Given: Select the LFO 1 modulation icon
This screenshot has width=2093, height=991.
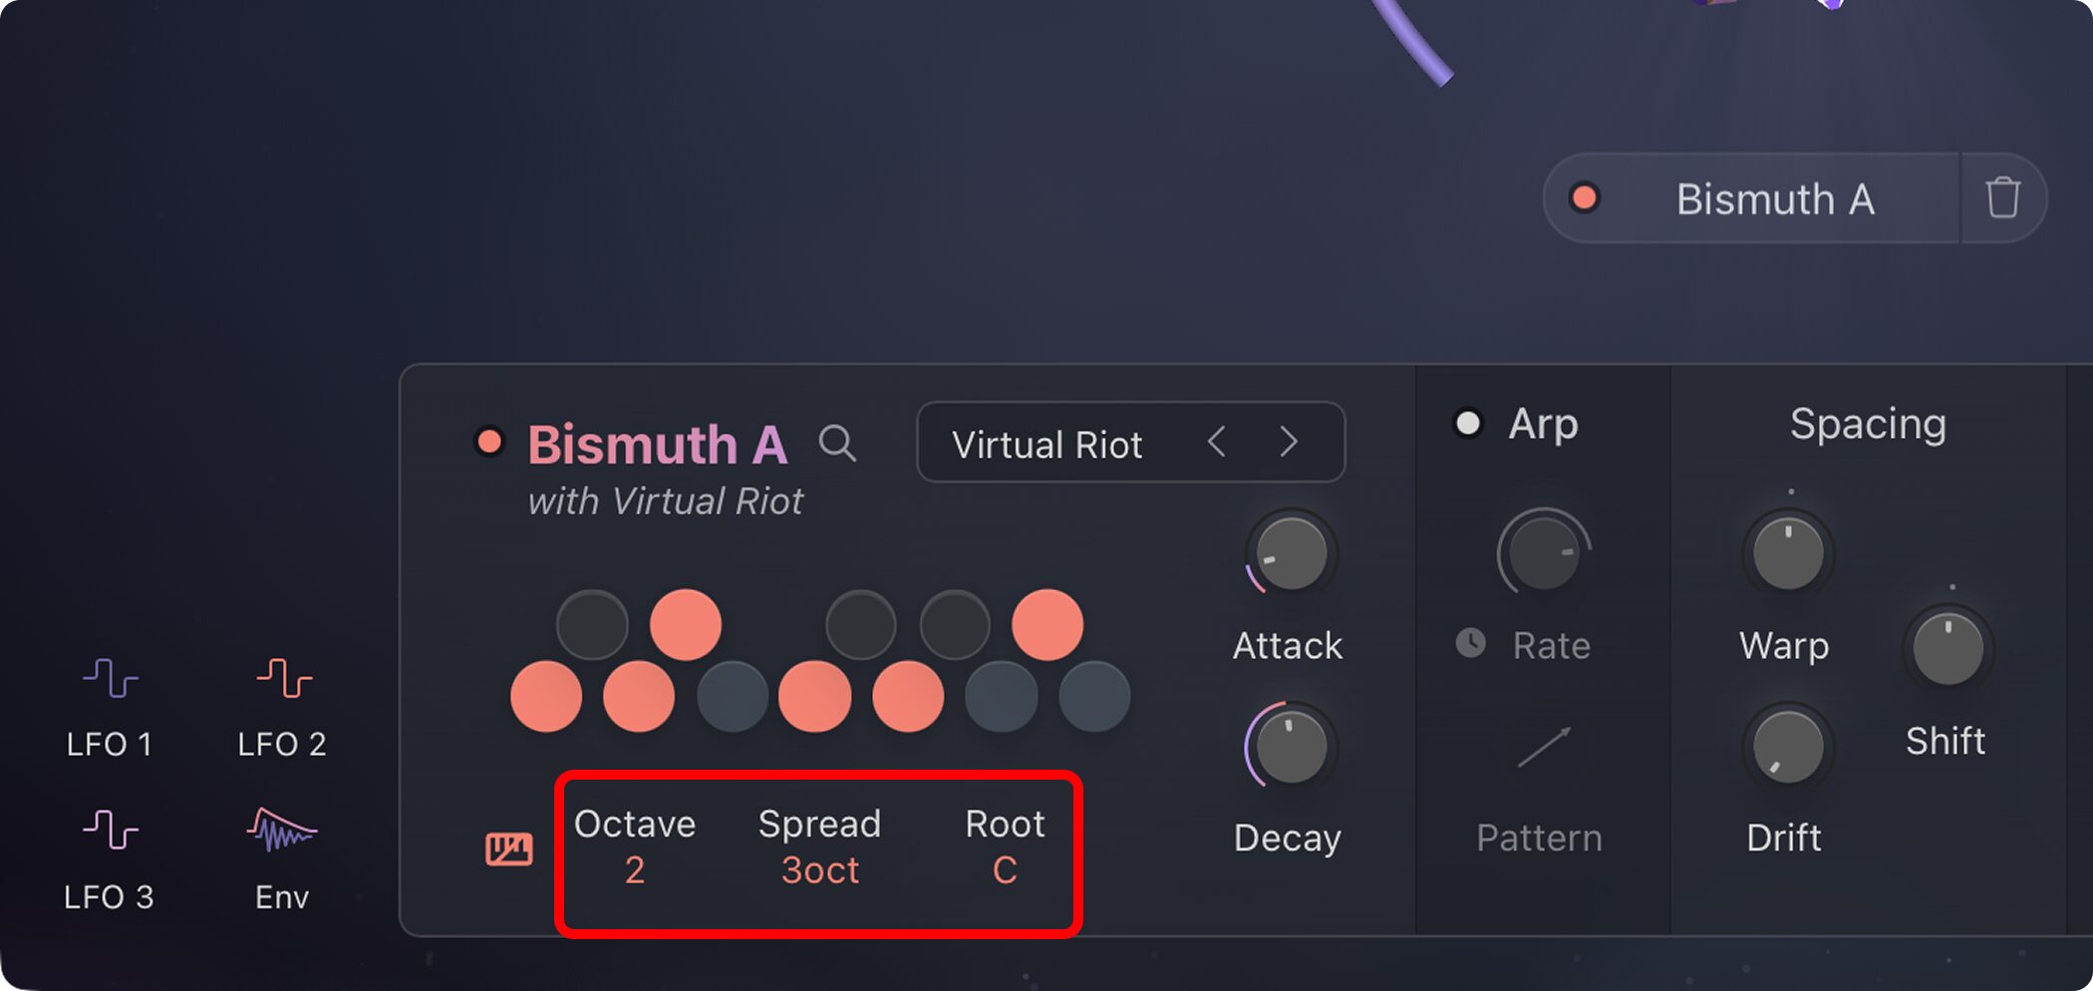Looking at the screenshot, I should (110, 679).
